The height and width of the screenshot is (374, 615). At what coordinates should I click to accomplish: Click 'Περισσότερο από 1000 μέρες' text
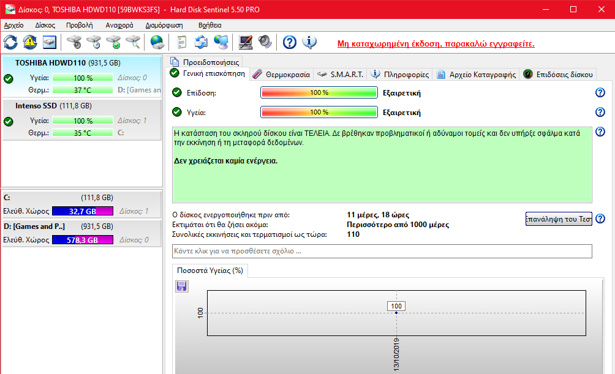[398, 225]
